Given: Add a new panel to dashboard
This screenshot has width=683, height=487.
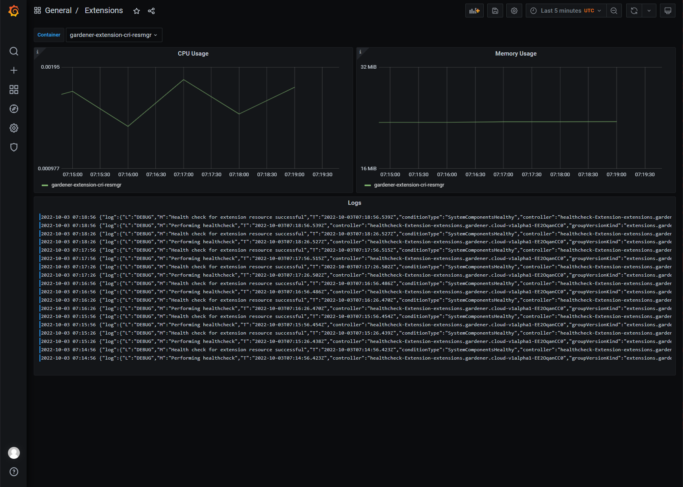Looking at the screenshot, I should (475, 11).
